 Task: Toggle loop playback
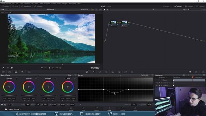pyautogui.click(x=61, y=68)
